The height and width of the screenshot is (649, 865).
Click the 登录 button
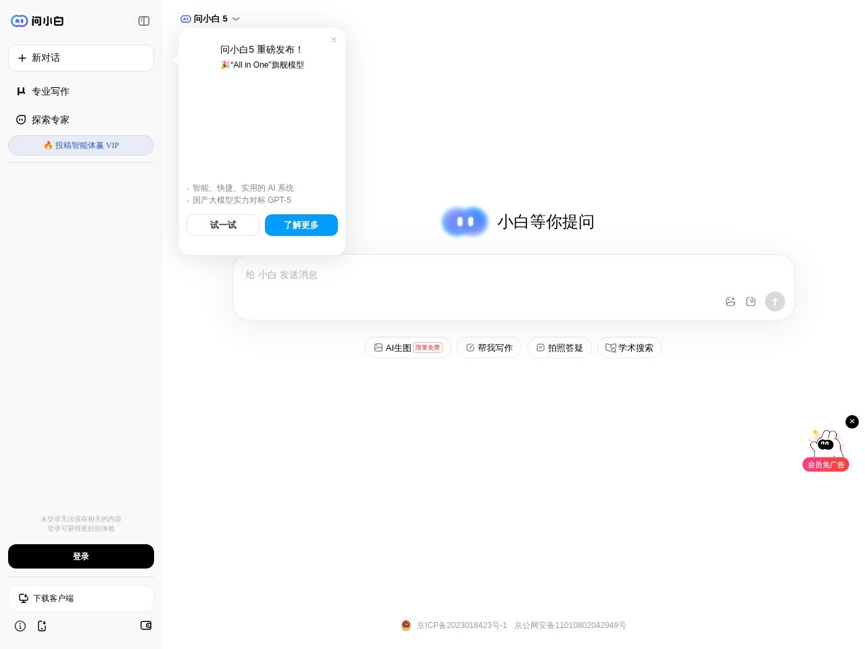click(81, 556)
